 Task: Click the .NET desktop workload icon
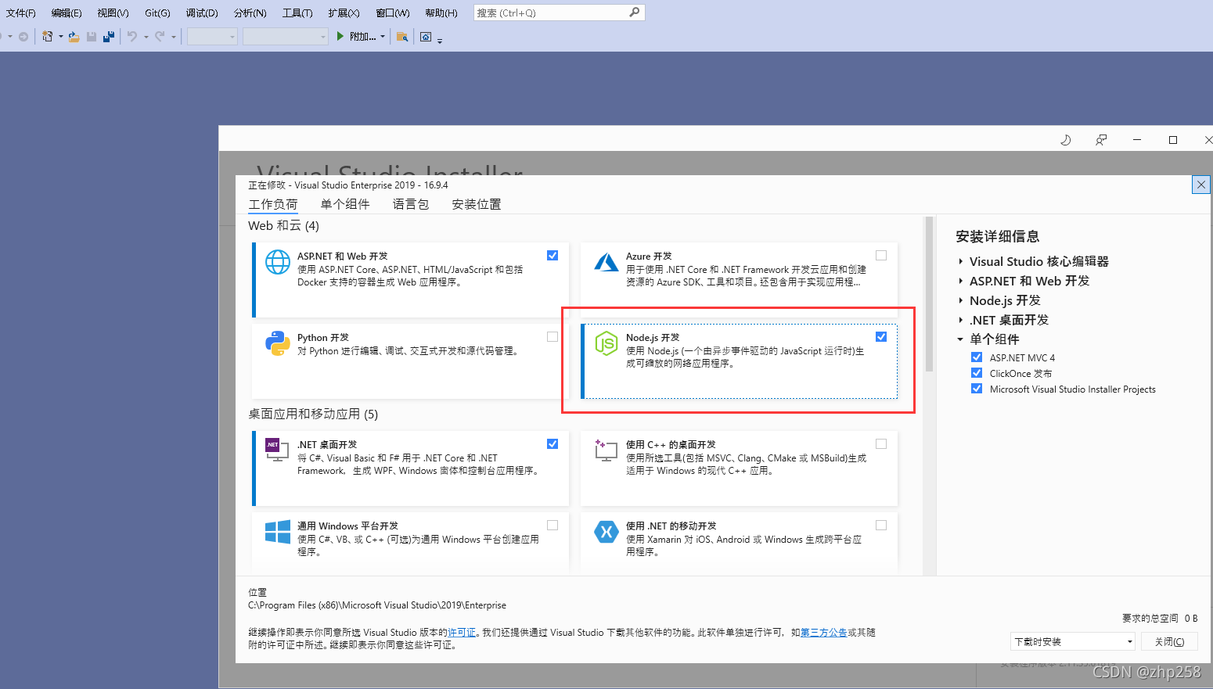click(276, 449)
